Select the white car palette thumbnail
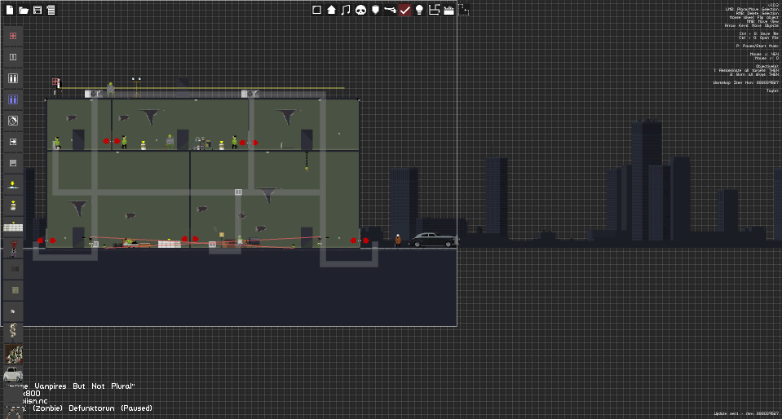The height and width of the screenshot is (419, 782). pyautogui.click(x=13, y=374)
